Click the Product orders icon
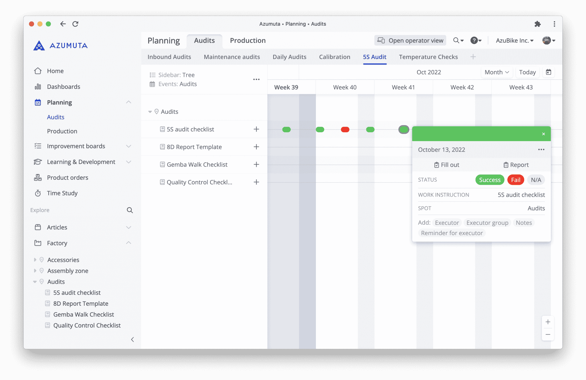Image resolution: width=586 pixels, height=380 pixels. (x=38, y=177)
